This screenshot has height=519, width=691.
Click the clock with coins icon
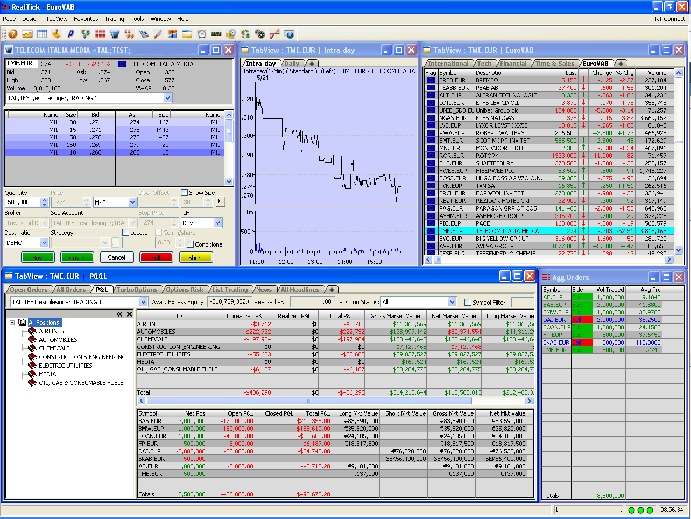pyautogui.click(x=231, y=34)
